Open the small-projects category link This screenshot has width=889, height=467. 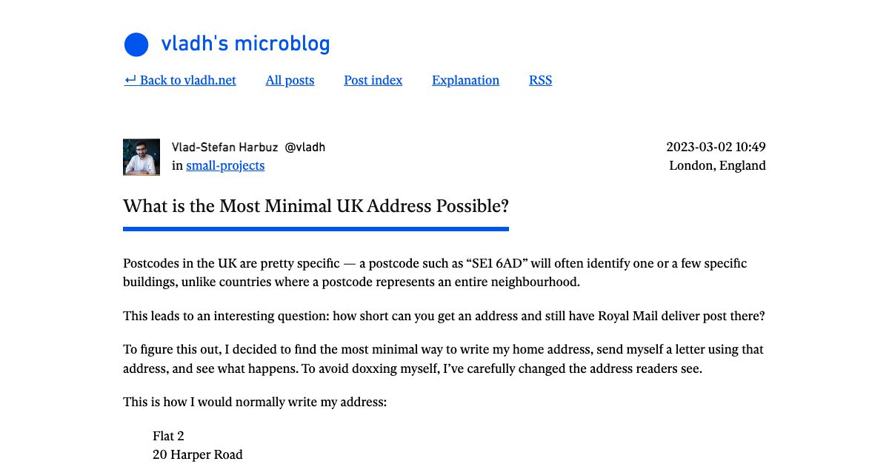tap(225, 165)
